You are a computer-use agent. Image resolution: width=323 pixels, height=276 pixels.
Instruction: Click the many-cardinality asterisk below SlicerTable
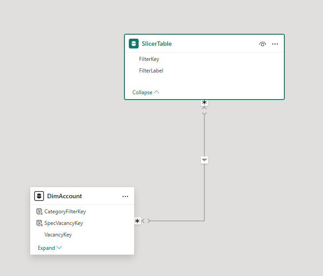coord(204,102)
